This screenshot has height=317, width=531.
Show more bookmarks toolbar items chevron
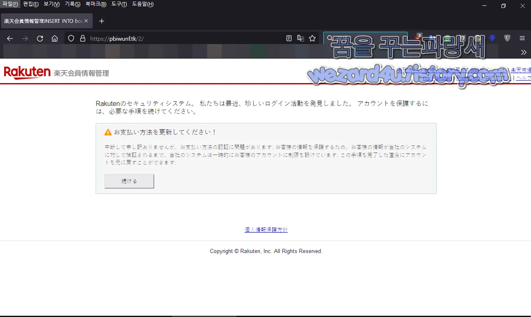click(524, 52)
